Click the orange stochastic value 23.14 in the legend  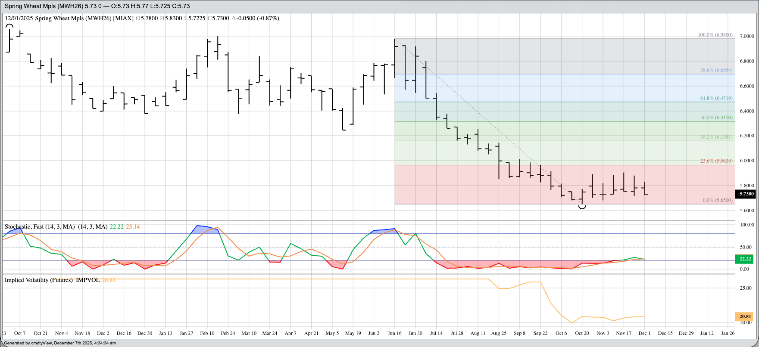pyautogui.click(x=133, y=226)
